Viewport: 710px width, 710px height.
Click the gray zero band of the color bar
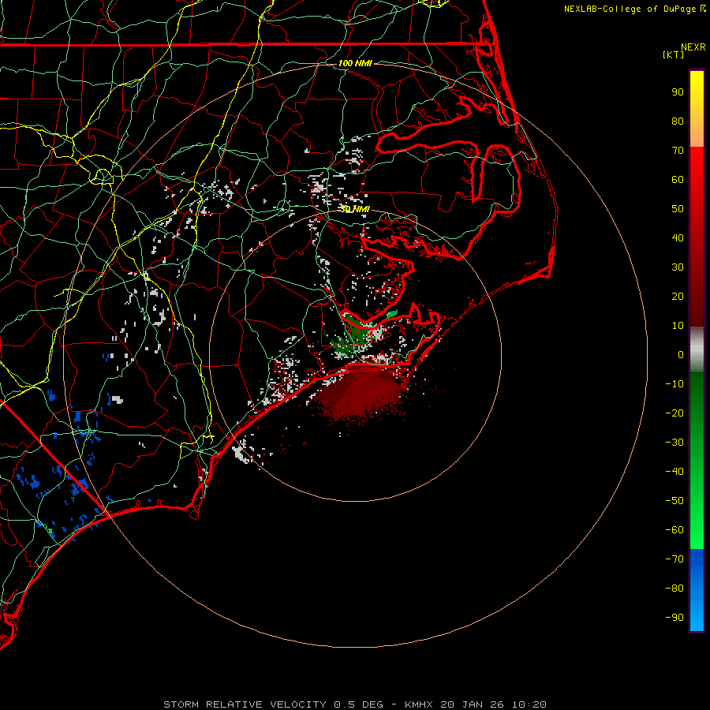tap(697, 349)
